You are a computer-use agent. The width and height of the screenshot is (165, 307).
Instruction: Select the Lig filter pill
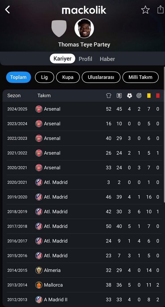[x=44, y=77]
